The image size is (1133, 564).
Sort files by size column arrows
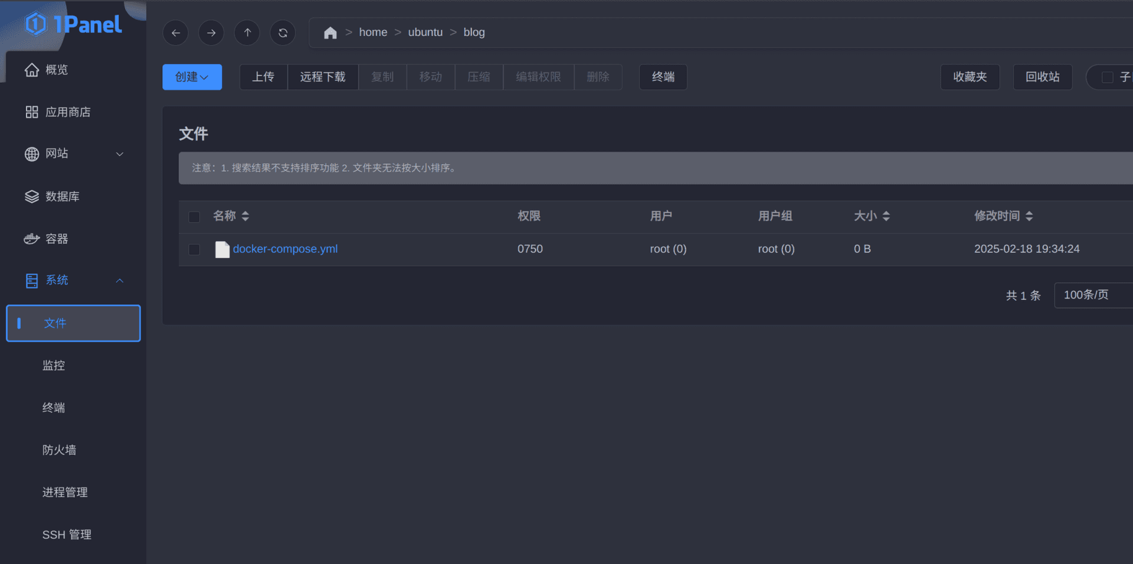[x=886, y=217]
